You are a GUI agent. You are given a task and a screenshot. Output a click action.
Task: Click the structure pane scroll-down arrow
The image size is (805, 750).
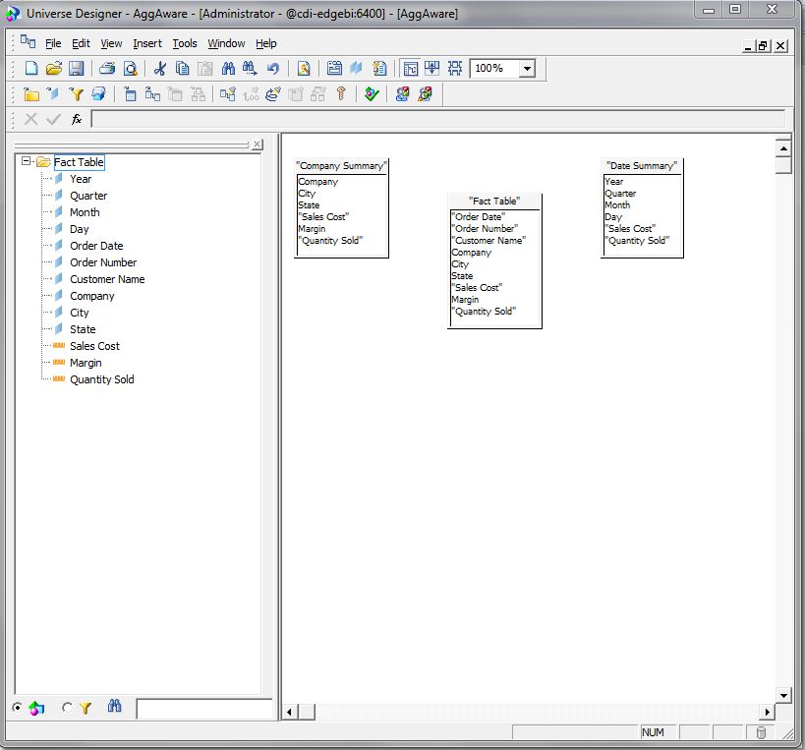click(x=783, y=696)
